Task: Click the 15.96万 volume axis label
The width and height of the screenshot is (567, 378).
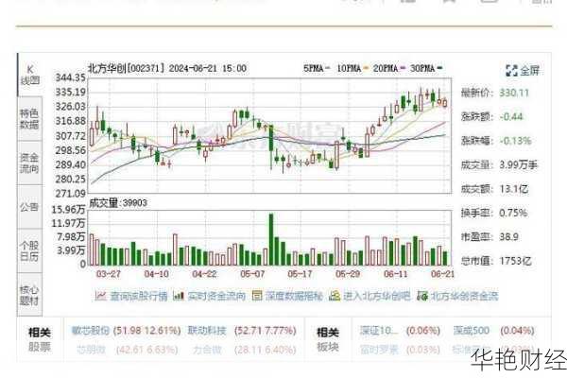Action: 68,210
